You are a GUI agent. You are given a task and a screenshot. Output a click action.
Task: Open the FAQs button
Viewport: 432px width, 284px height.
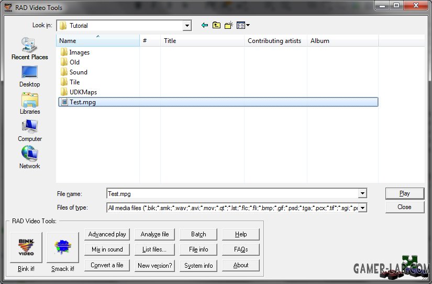click(x=241, y=249)
